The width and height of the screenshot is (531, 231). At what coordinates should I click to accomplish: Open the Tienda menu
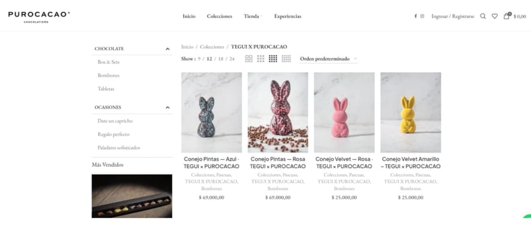(253, 16)
